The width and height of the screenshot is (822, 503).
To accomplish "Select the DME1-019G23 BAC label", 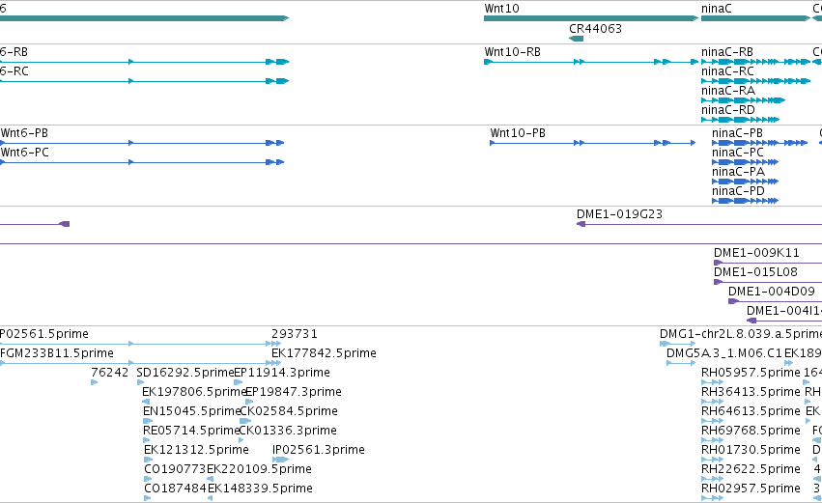I will coord(619,214).
